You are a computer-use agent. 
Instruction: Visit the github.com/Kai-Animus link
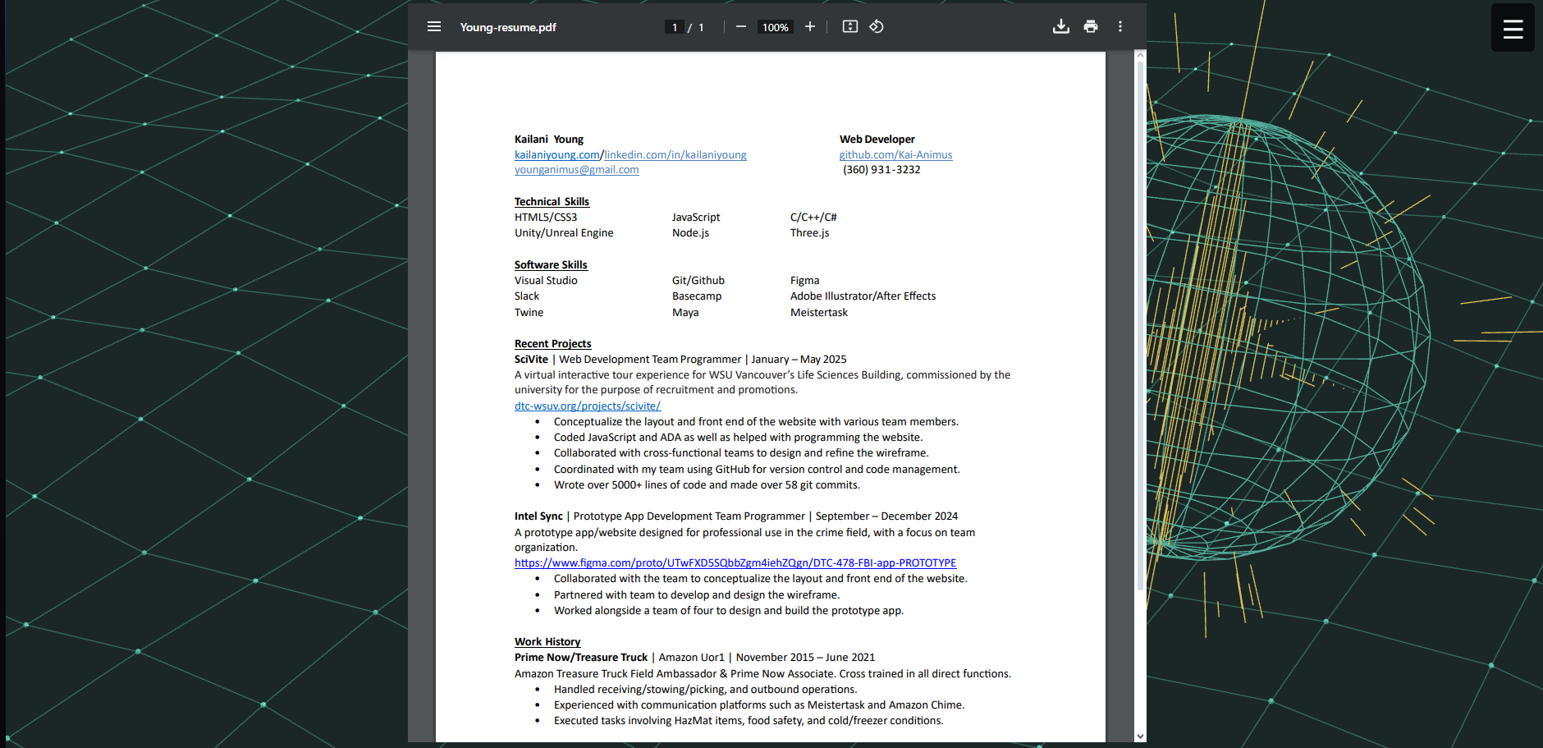click(x=895, y=154)
